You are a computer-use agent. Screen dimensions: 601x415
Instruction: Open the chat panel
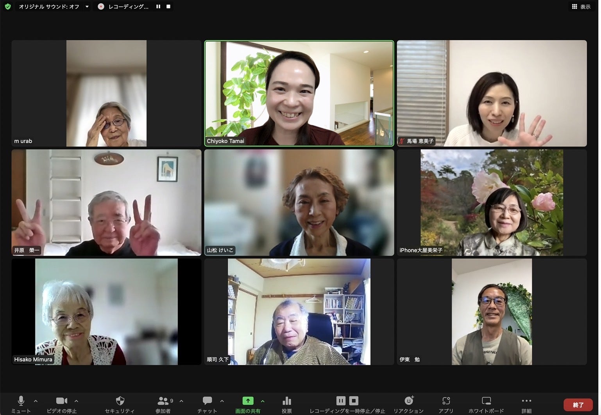click(x=207, y=401)
